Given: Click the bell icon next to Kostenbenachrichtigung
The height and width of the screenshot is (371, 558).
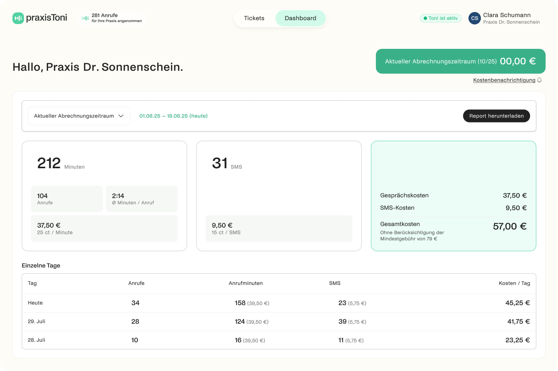Looking at the screenshot, I should click(539, 80).
